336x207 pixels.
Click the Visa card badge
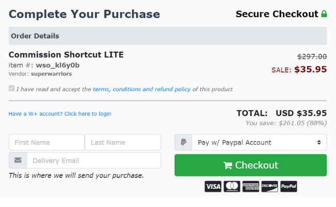213,186
